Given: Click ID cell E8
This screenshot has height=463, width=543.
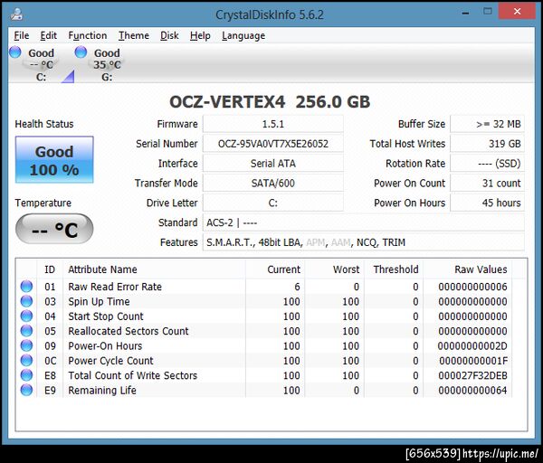Looking at the screenshot, I should (x=50, y=375).
